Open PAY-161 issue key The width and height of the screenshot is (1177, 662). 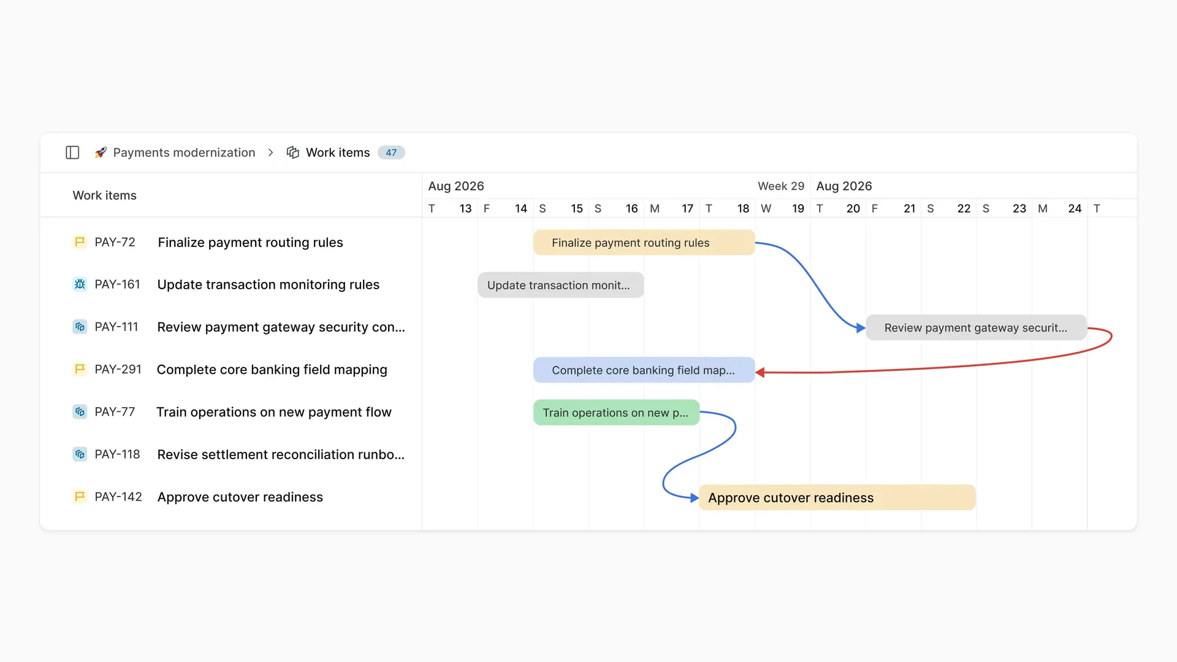pyautogui.click(x=117, y=284)
